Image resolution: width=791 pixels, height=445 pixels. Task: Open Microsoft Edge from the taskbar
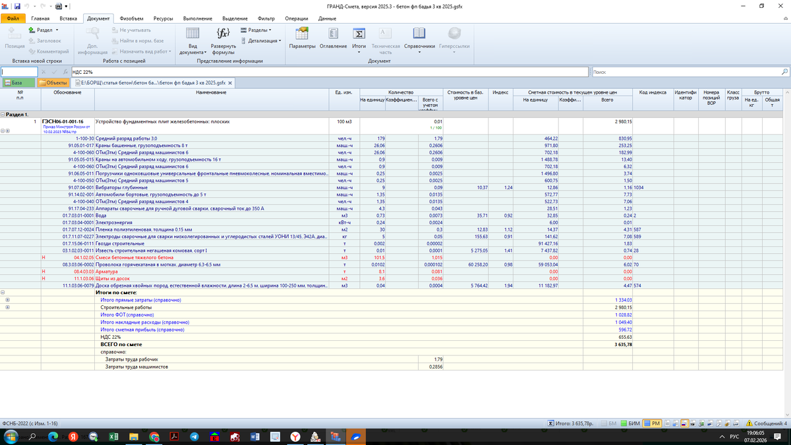(x=54, y=436)
